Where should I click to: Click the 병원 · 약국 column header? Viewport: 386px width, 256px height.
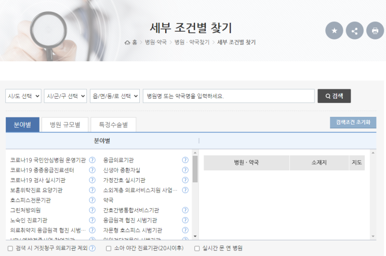pyautogui.click(x=246, y=163)
